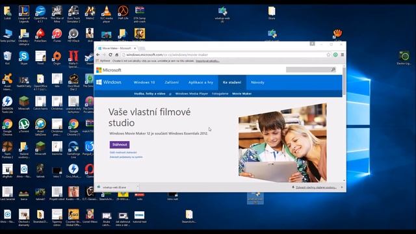Click the search magnifier on Microsoft page

333,70
